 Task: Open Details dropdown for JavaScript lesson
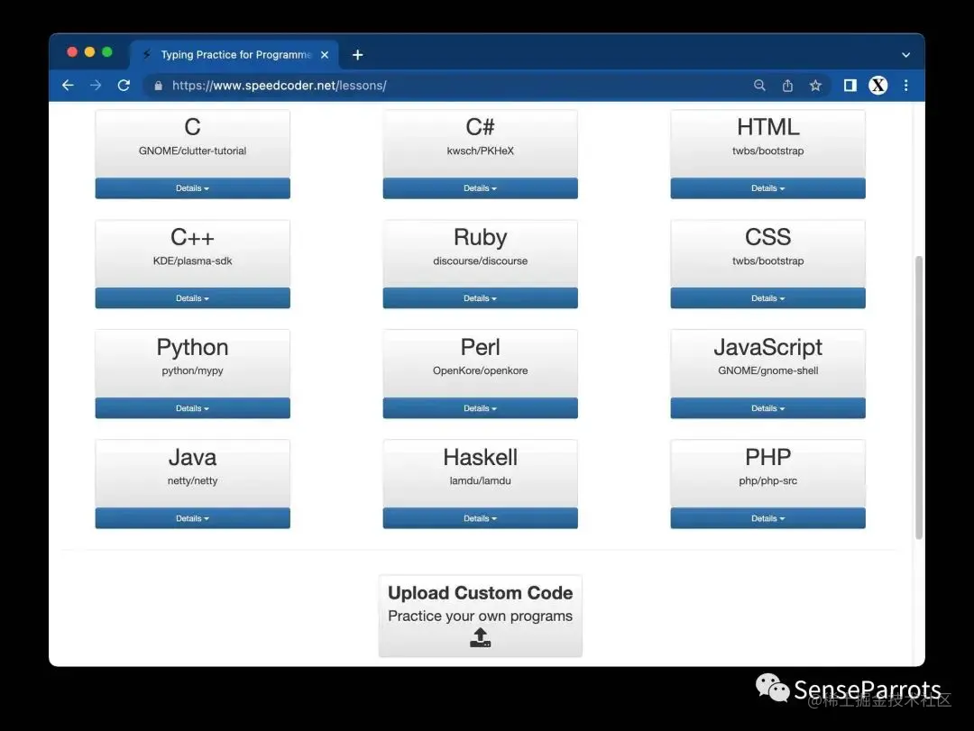(767, 408)
